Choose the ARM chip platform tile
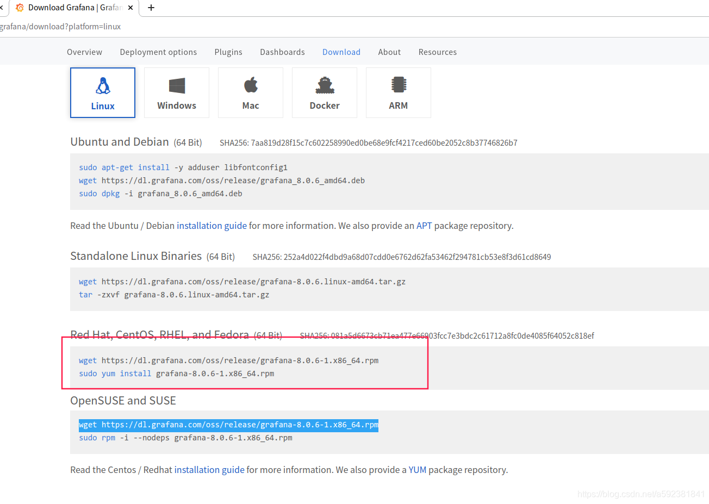The width and height of the screenshot is (709, 504). pos(399,92)
